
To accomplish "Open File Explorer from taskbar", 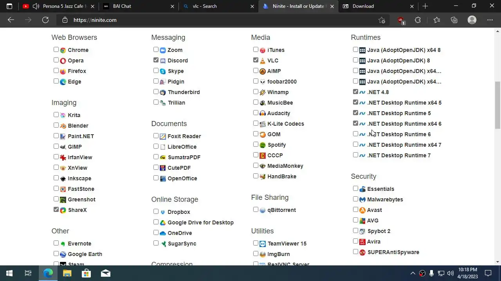I will point(67,273).
